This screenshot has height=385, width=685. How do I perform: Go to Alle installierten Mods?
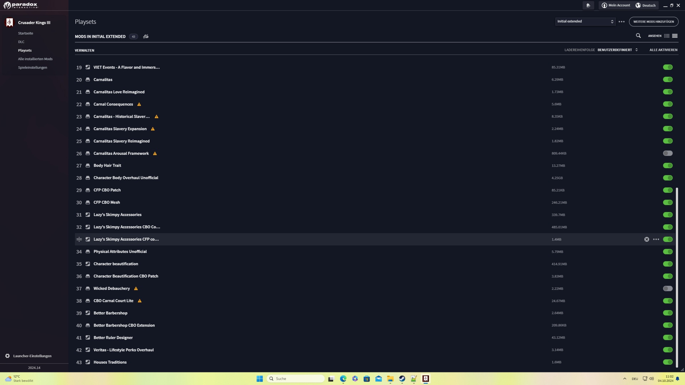[x=35, y=59]
